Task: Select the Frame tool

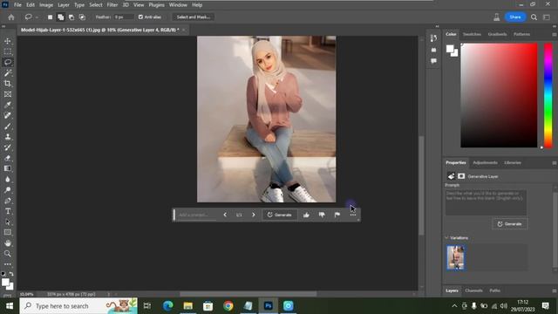Action: point(8,94)
